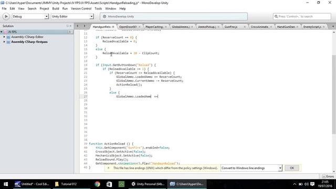Viewport: 336px width, 189px height.
Task: Expand the Assembly-CSharp-firstpass project
Action: 4,42
